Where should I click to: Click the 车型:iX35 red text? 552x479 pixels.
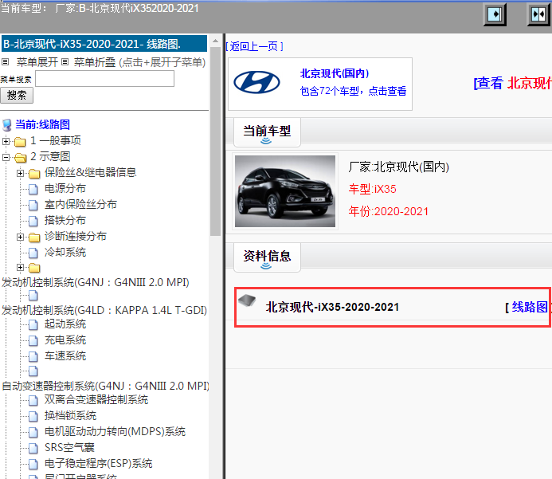[x=373, y=189]
